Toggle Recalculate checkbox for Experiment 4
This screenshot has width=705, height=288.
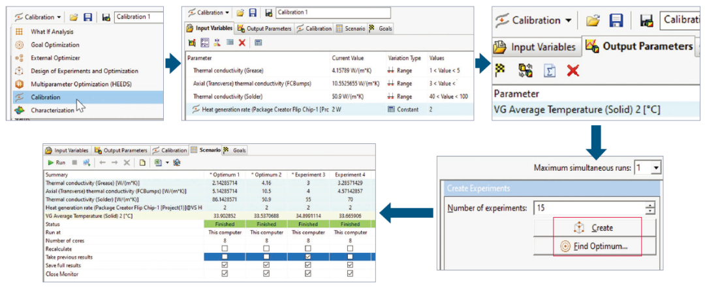coord(351,248)
